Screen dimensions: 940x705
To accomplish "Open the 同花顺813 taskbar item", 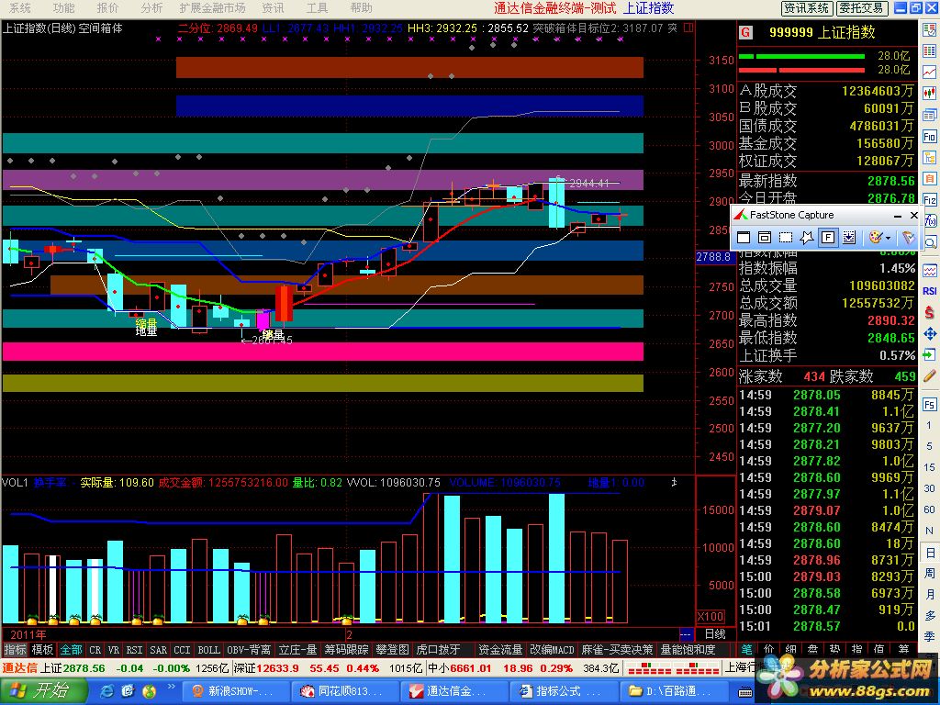I will (345, 692).
